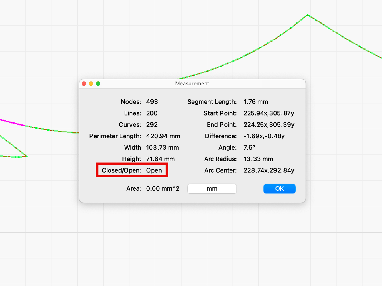The height and width of the screenshot is (286, 382).
Task: Close the Measurement dialog with red button
Action: click(84, 84)
